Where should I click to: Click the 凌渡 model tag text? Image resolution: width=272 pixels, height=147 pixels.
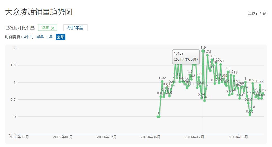coord(45,28)
